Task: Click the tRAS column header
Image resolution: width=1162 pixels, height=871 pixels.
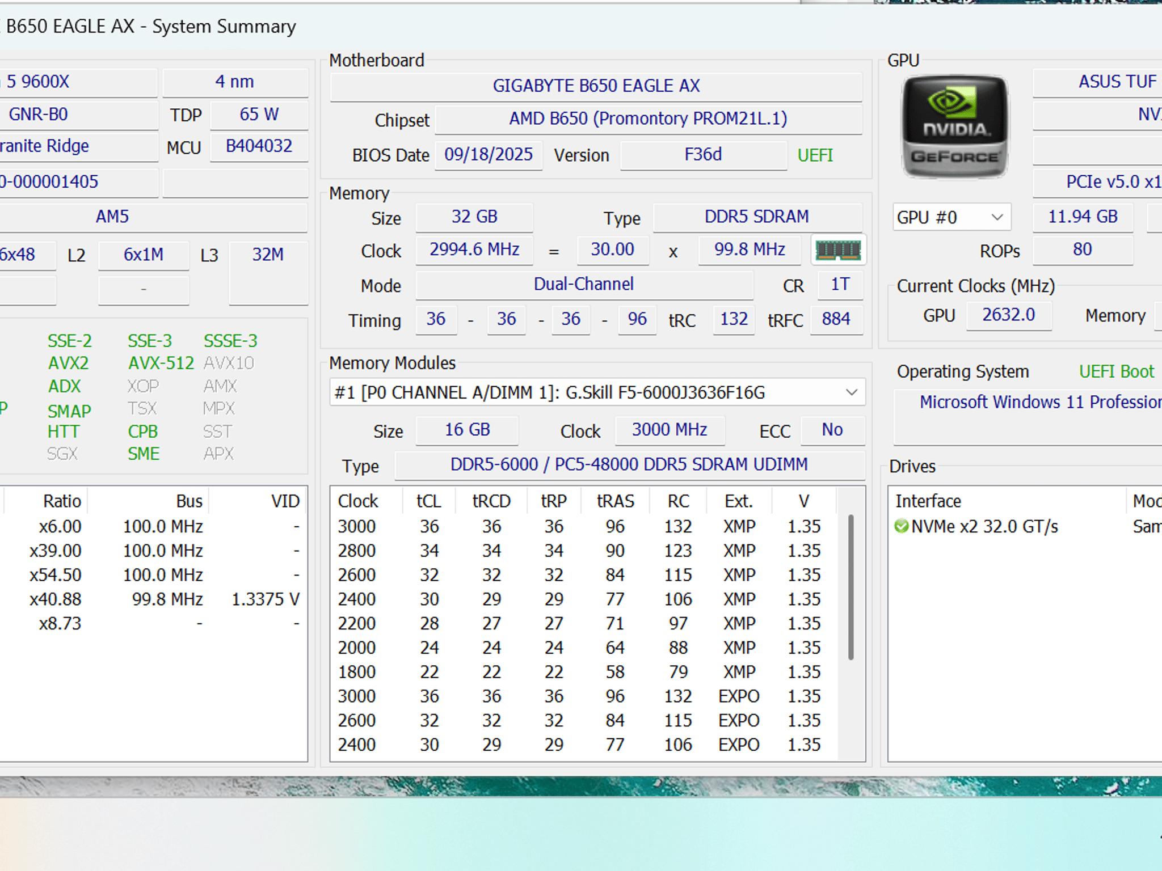Action: 616,501
